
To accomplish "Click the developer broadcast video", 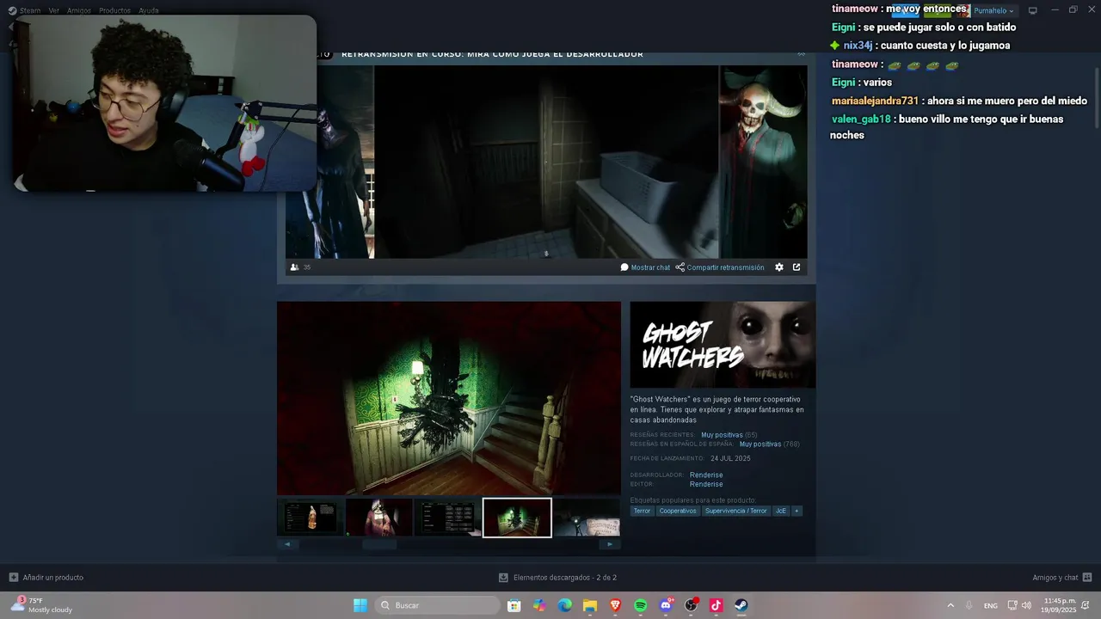I will [x=546, y=162].
